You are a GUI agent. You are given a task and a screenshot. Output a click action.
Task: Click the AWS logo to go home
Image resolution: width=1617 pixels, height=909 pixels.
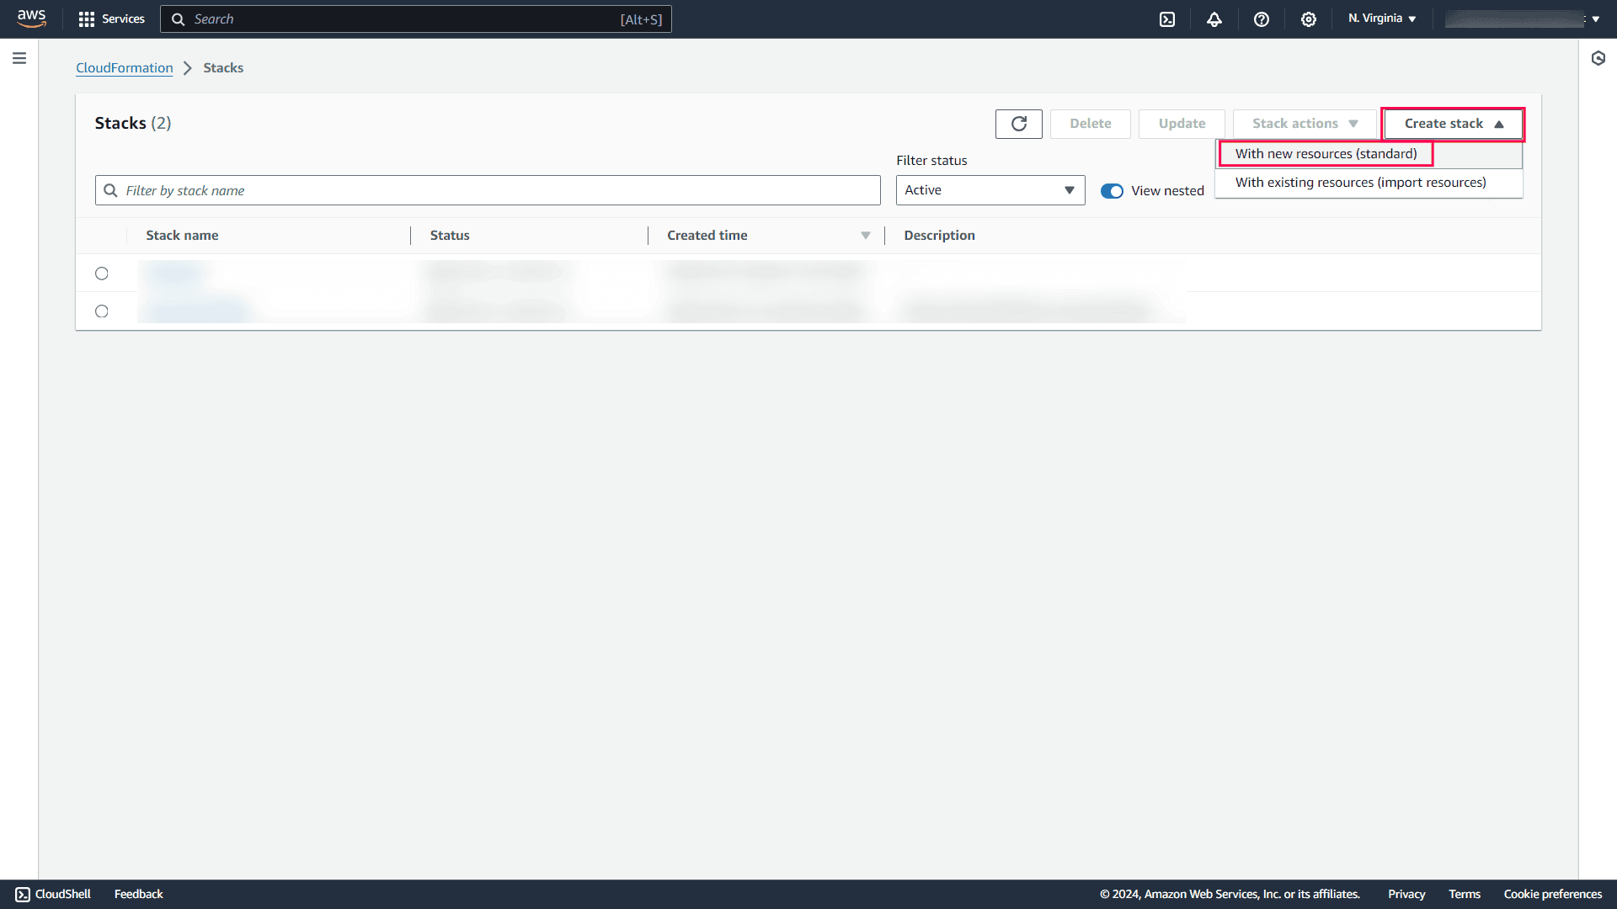point(31,19)
